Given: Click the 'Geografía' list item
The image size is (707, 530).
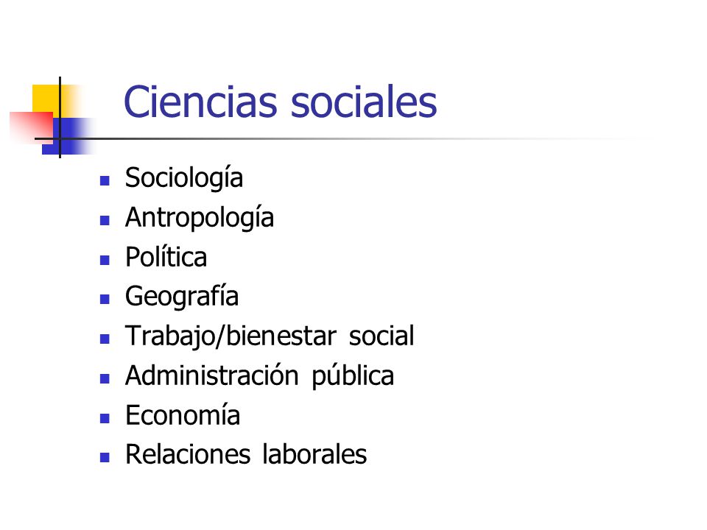Looking at the screenshot, I should 182,297.
